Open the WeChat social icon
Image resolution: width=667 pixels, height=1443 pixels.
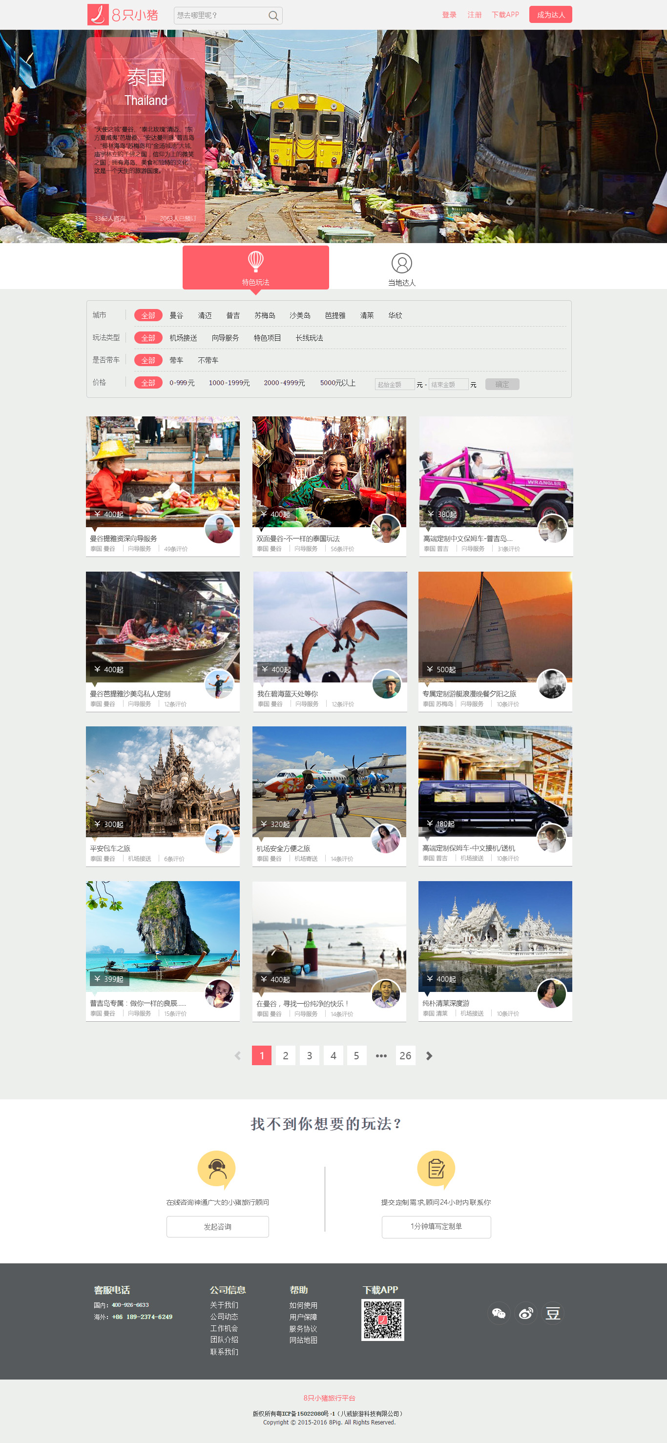498,1313
